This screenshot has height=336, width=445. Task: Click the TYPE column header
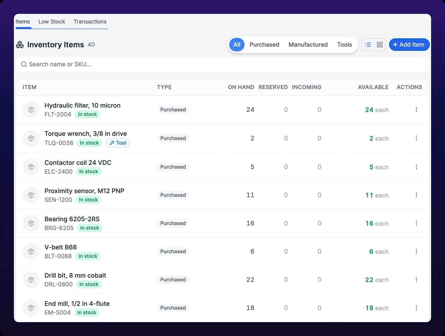pos(164,87)
